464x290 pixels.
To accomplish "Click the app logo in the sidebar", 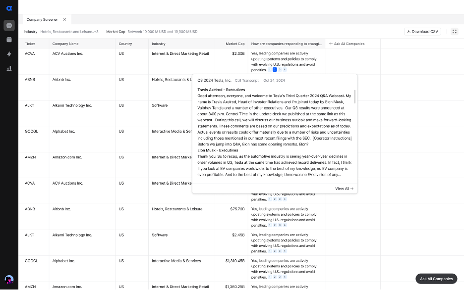I will (9, 8).
